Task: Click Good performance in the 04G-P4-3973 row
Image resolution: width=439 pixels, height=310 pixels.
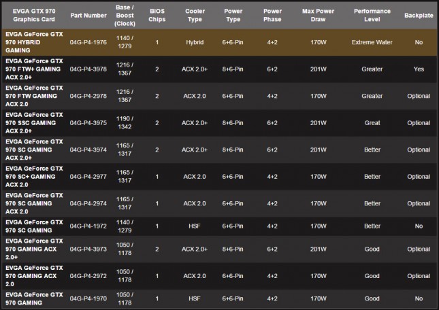Action: [x=372, y=249]
